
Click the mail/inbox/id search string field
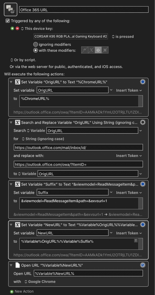click(78, 147)
